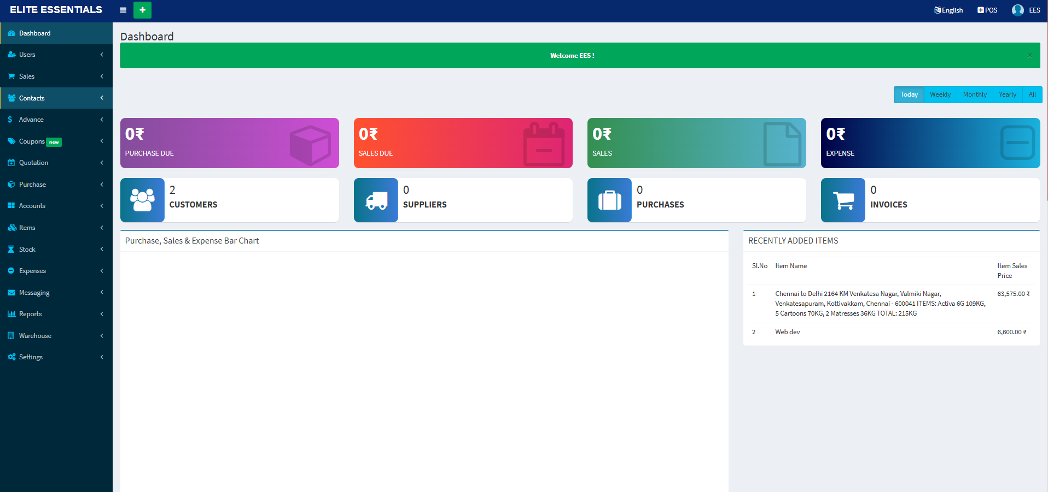Click the Expenses minus-circle icon in sidebar
1048x492 pixels.
coord(11,271)
